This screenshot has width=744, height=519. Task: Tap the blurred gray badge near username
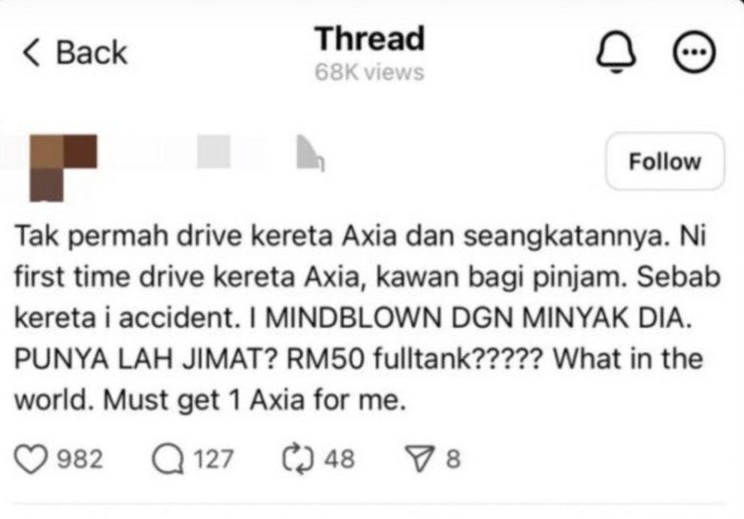coord(310,153)
